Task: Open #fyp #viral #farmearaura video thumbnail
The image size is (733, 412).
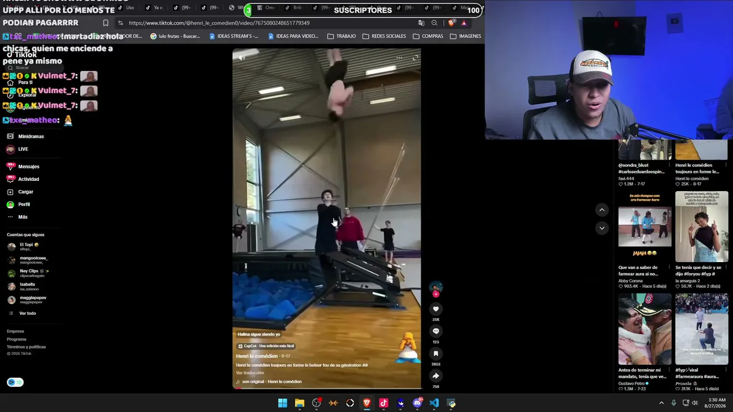Action: click(702, 329)
